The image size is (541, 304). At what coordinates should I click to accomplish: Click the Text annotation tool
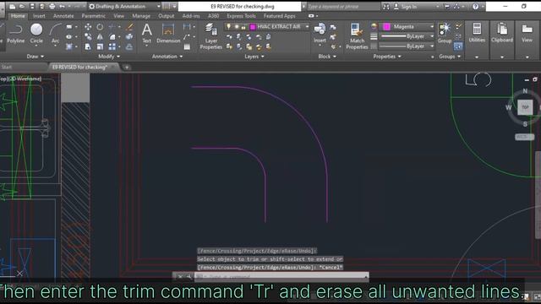(146, 33)
